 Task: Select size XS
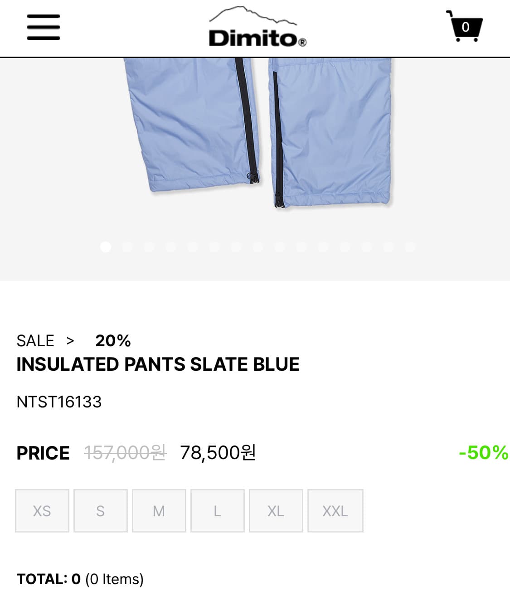pyautogui.click(x=42, y=511)
